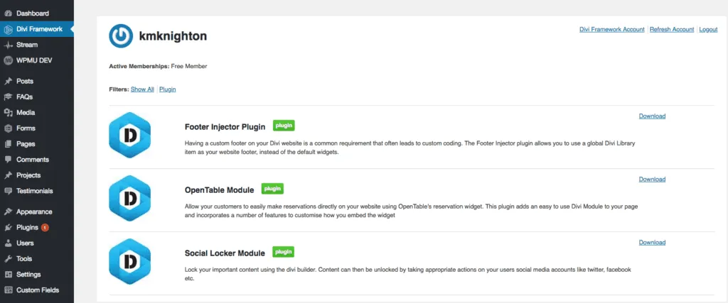Screen dimensions: 728x303
Task: Click the Footer Injector Plugin title
Action: 225,127
